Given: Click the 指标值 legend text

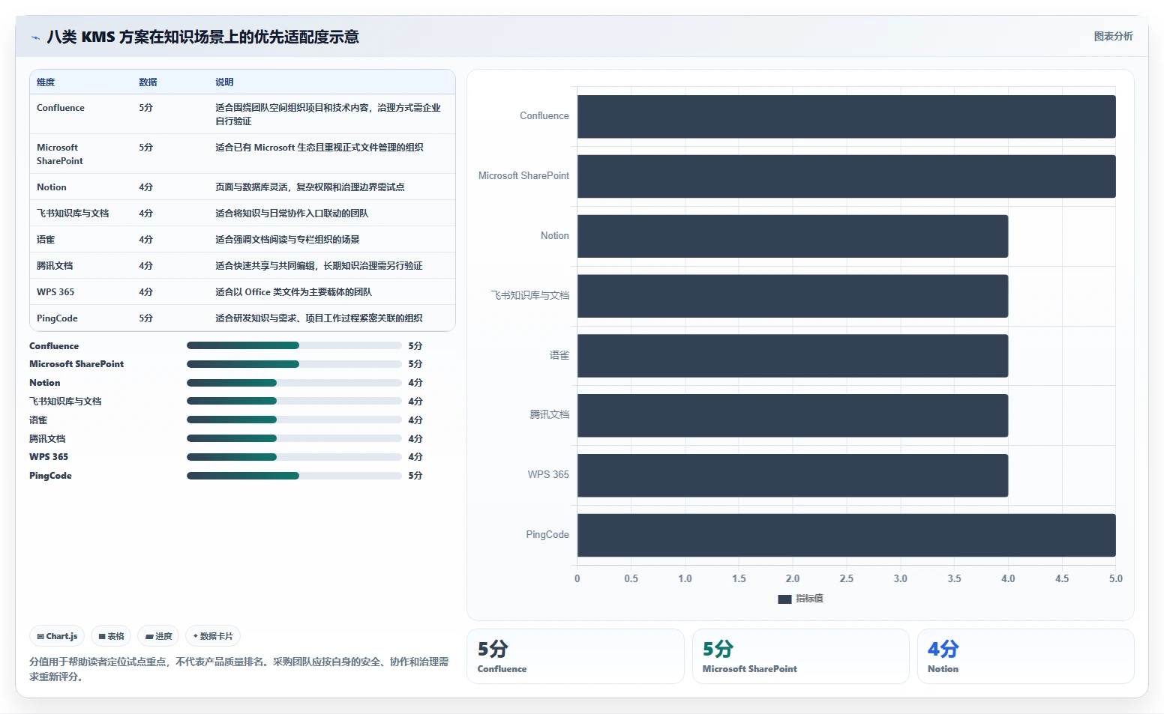Looking at the screenshot, I should point(809,599).
